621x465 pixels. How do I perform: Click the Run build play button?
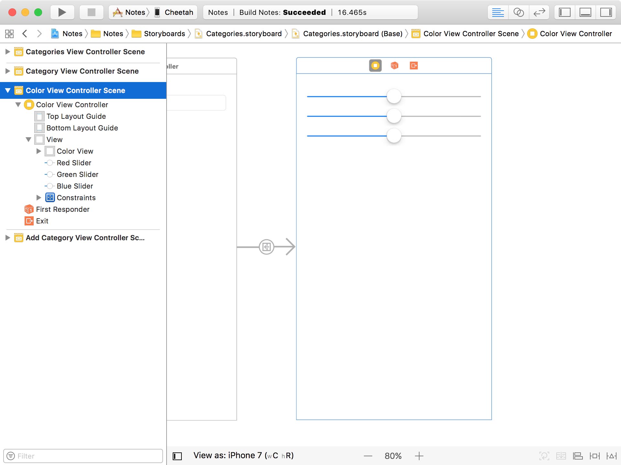[62, 12]
